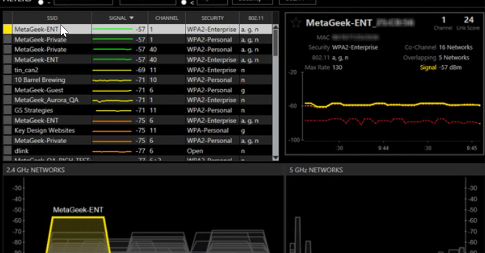Click the yellow MetaGeek-ENT shape in 2.4 GHz chart

point(78,235)
